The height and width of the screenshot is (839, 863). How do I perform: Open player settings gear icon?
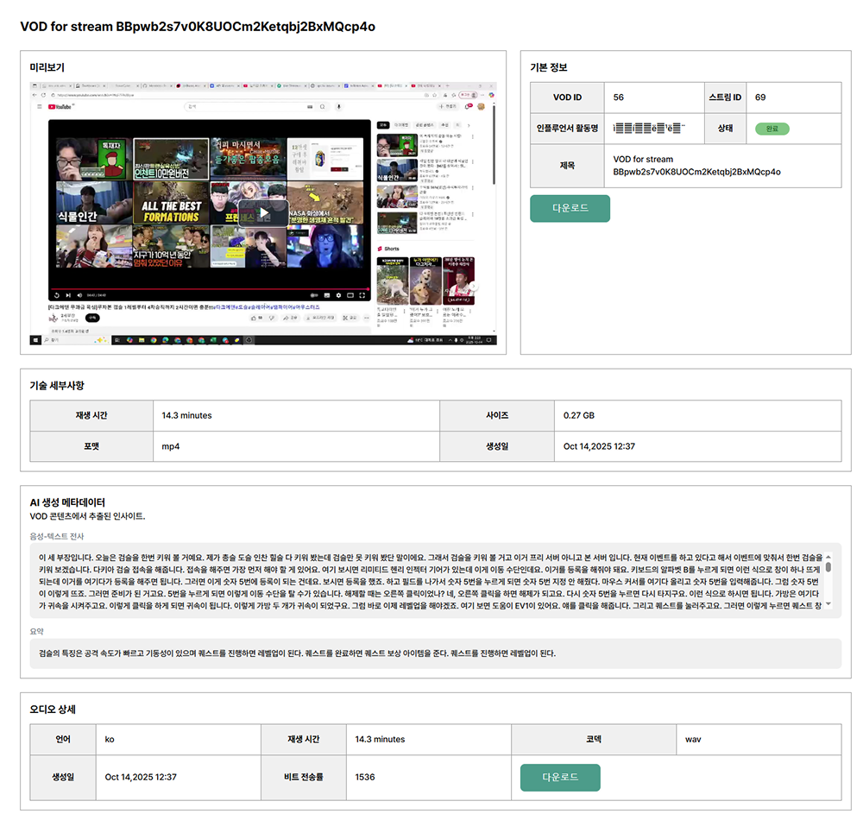[x=337, y=295]
